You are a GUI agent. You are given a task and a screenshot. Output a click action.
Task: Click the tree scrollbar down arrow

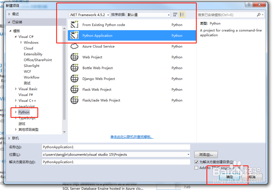click(x=64, y=132)
